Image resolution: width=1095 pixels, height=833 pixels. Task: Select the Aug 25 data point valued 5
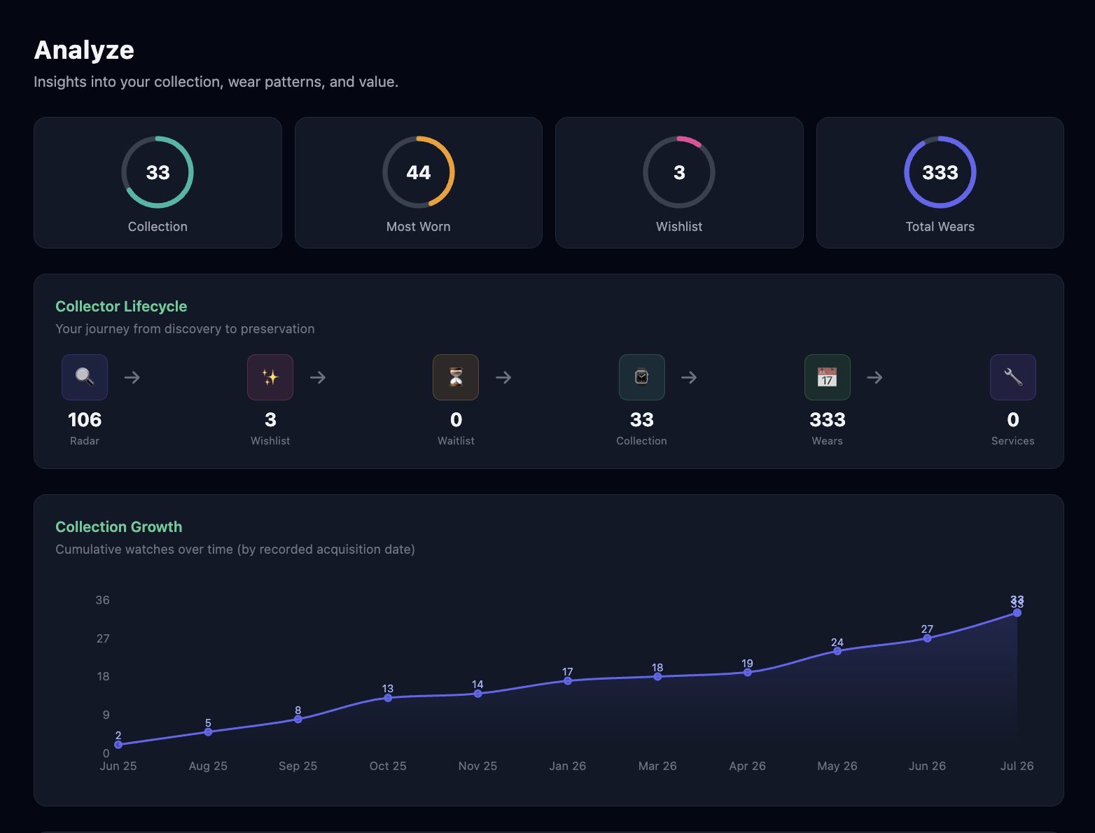208,732
